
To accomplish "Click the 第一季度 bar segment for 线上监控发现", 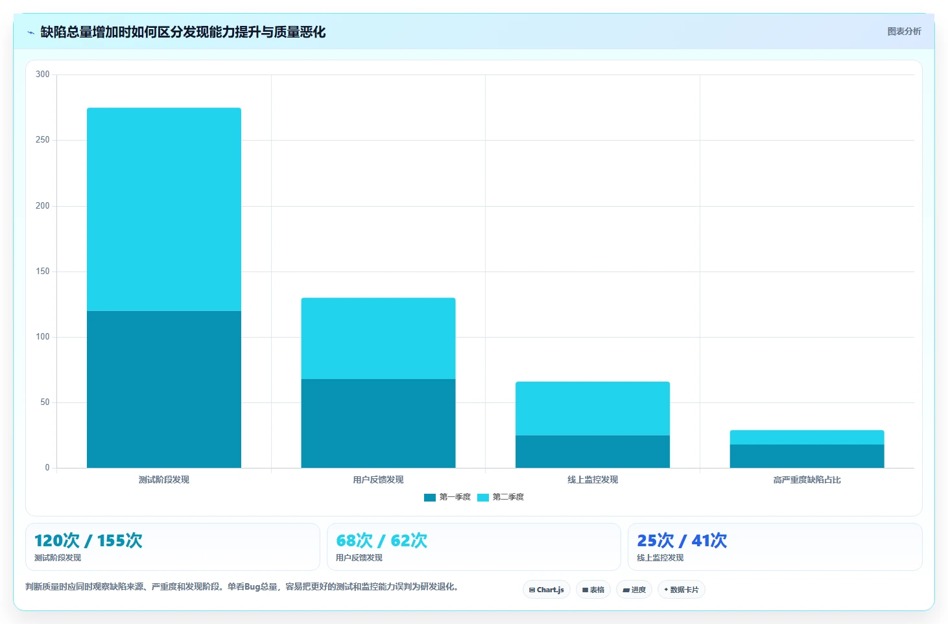I will click(x=593, y=452).
